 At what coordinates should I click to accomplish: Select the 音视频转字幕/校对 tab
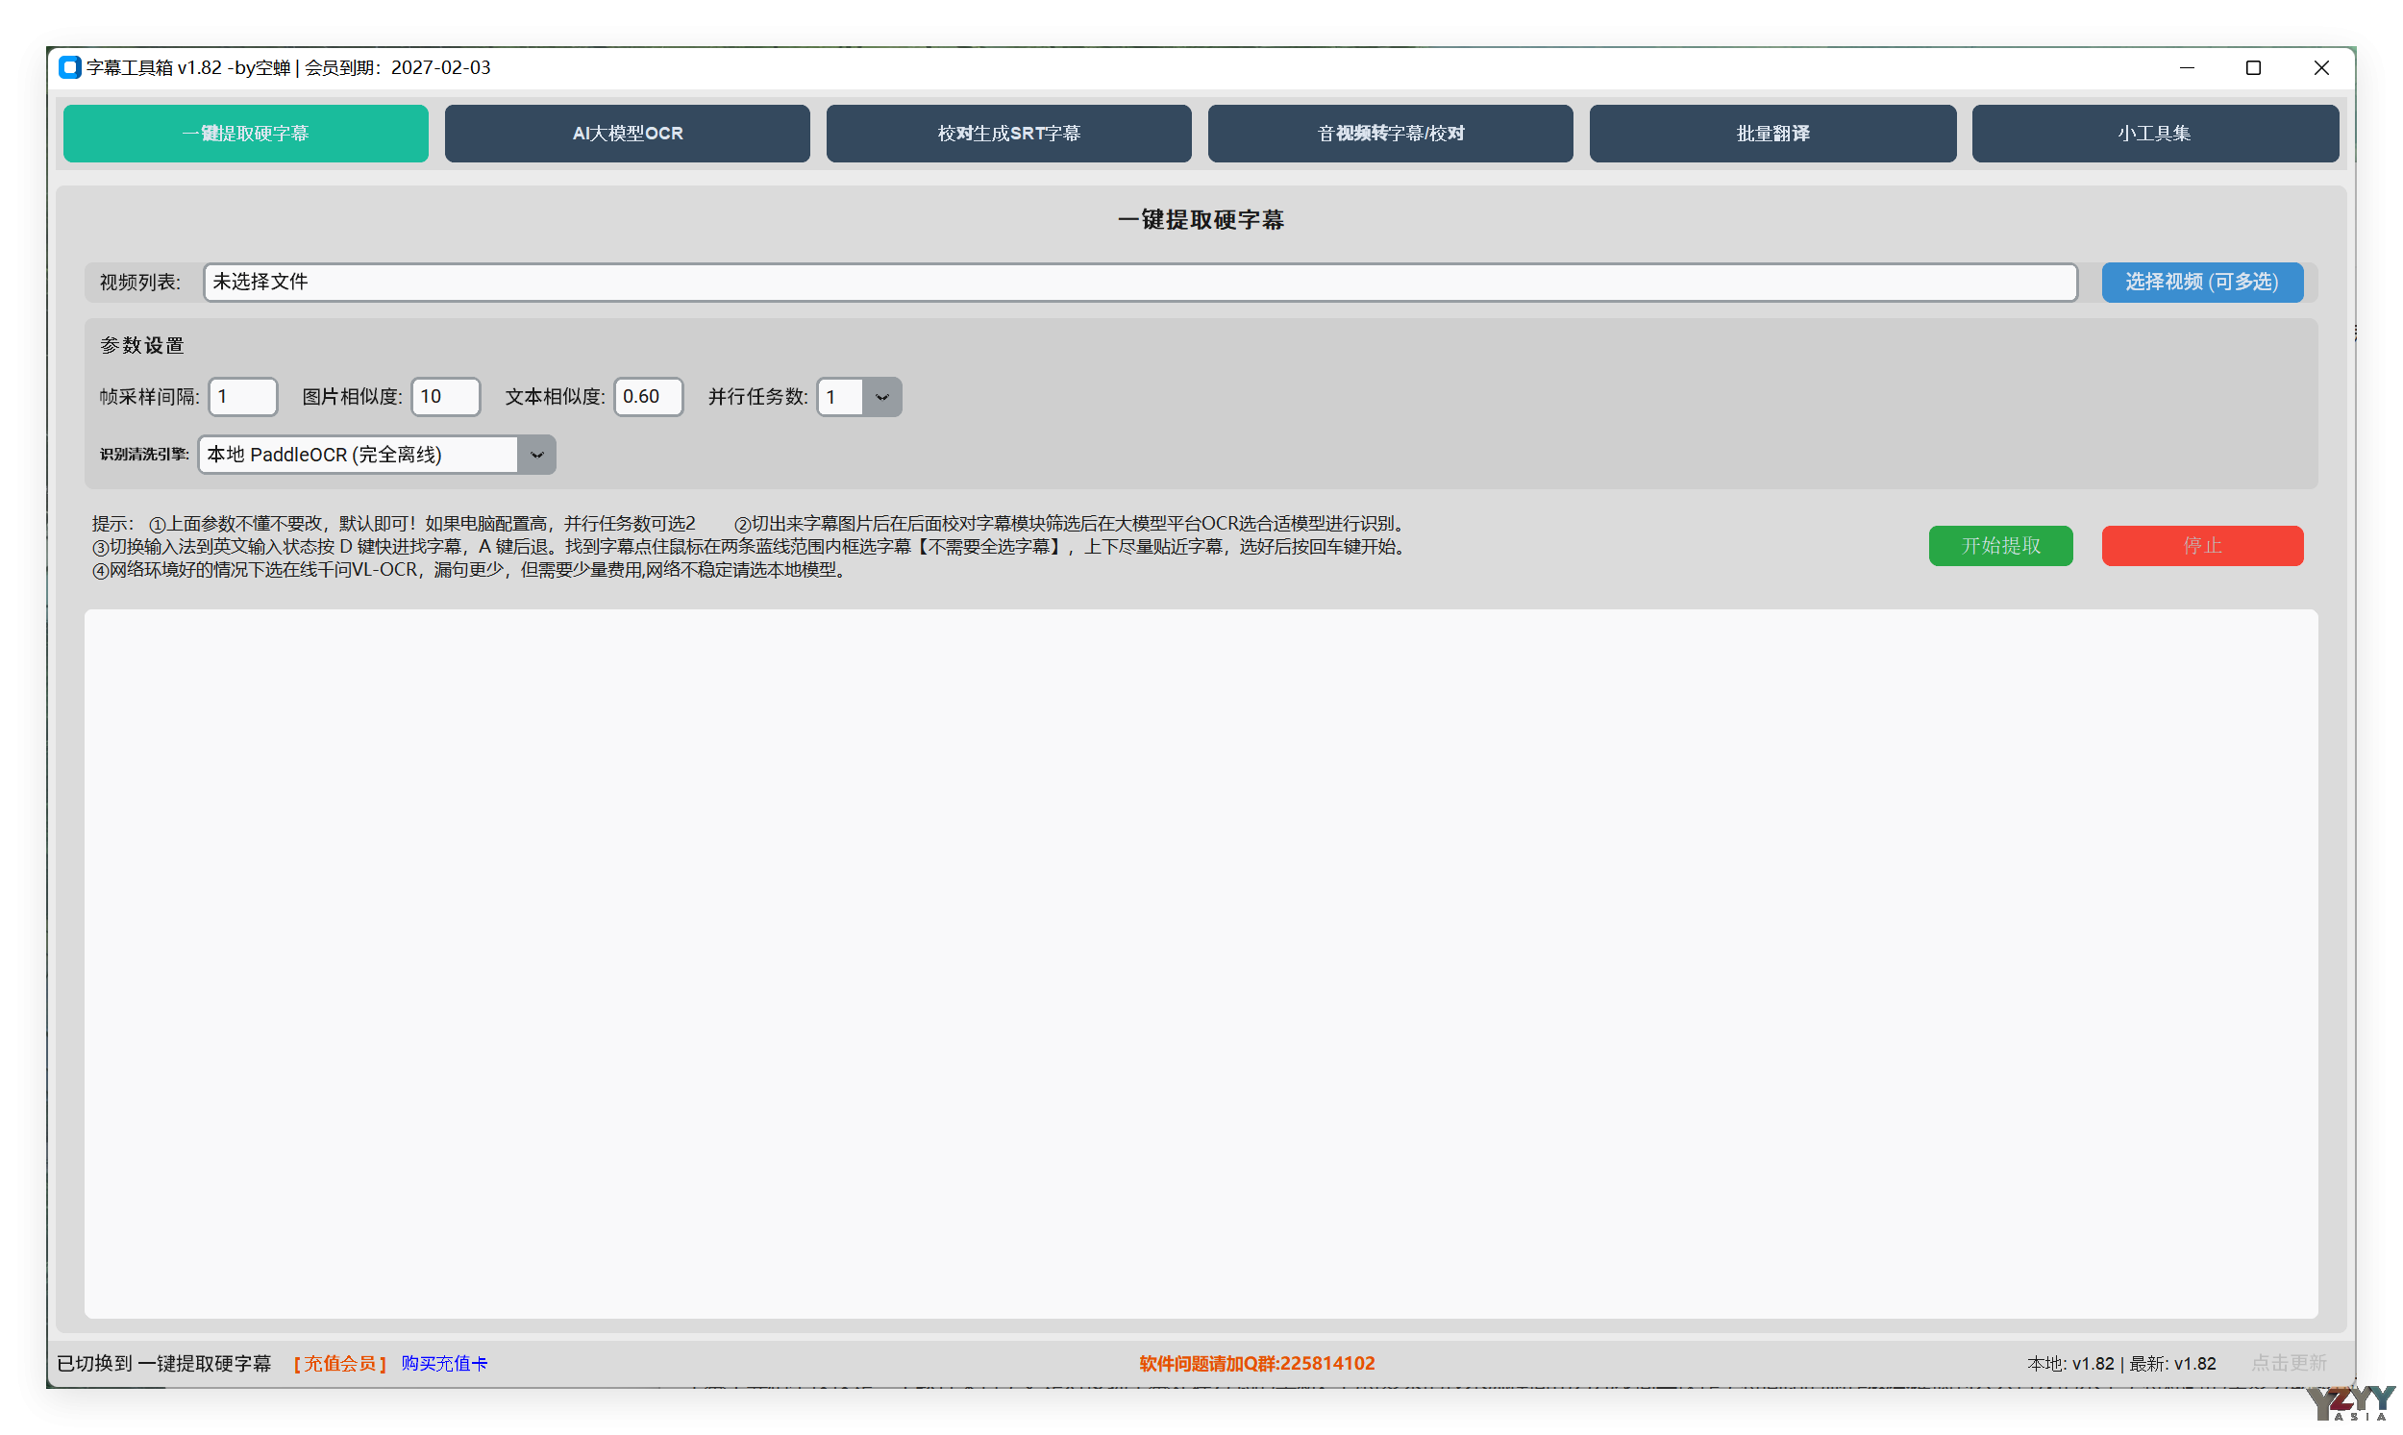click(1391, 134)
